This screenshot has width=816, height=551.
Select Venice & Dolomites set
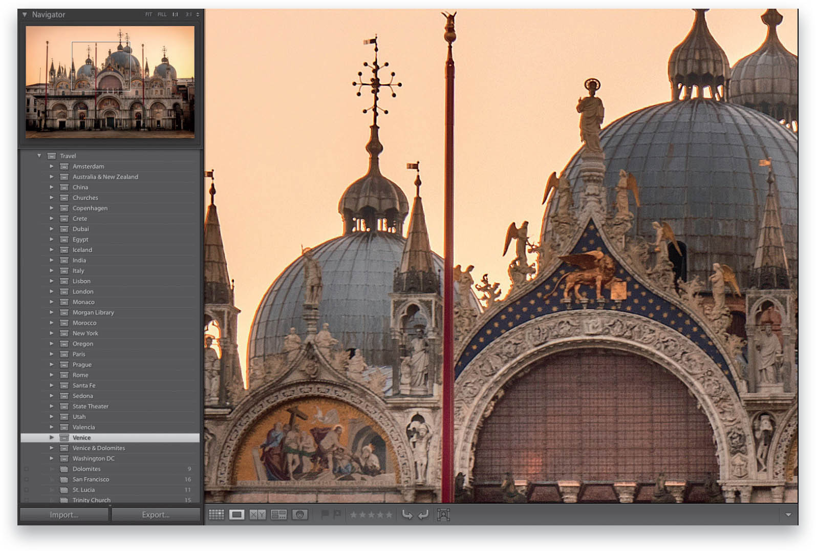point(110,448)
